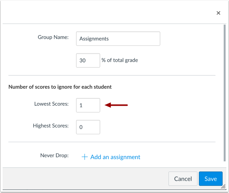The image size is (229, 193).
Task: Focus the Lowest Scores input box
Action: (88, 105)
